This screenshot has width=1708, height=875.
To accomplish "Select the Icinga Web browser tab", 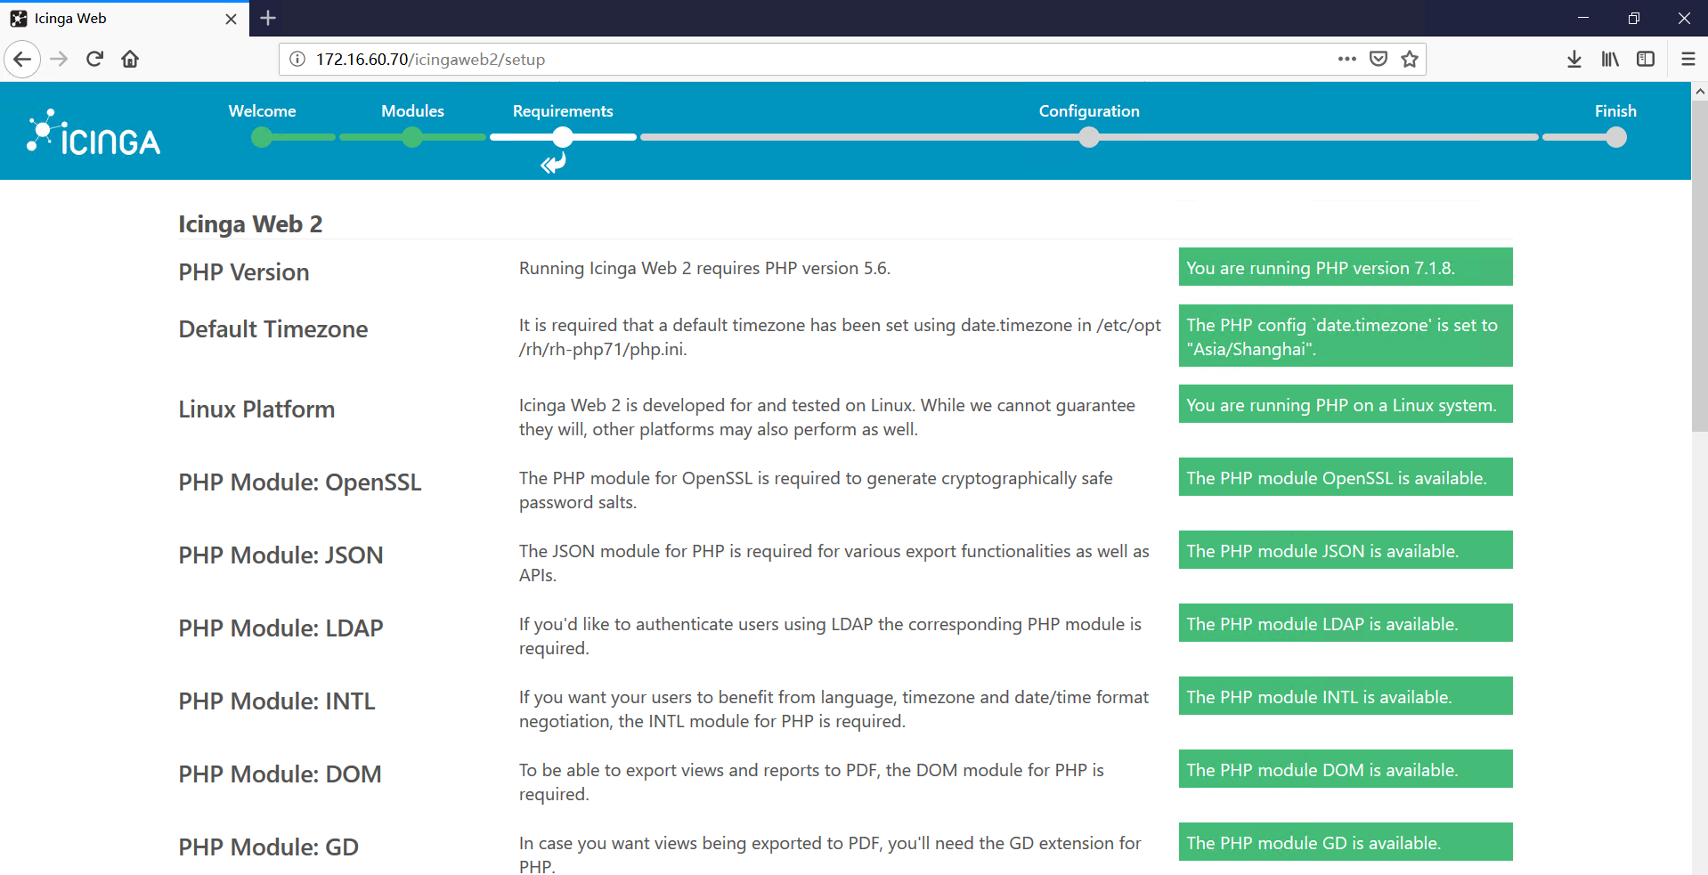I will click(125, 19).
